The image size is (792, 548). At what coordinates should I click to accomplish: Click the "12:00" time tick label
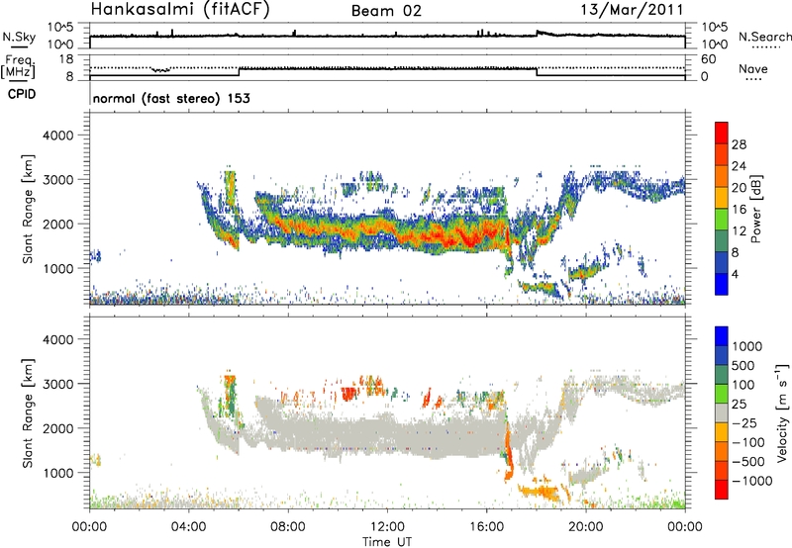coord(387,527)
